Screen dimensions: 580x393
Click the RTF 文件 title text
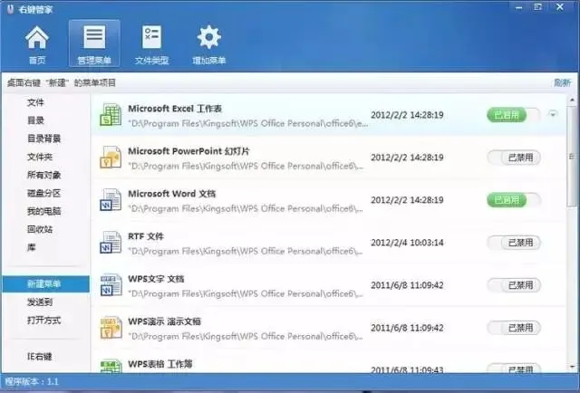coord(146,236)
